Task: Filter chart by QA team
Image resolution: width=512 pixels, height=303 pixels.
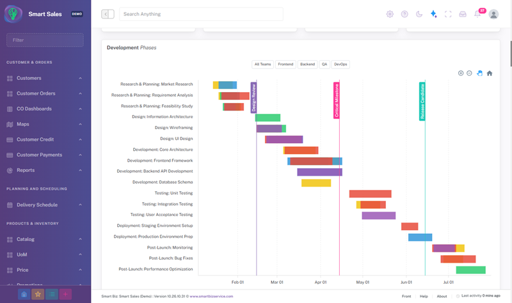Action: tap(324, 65)
